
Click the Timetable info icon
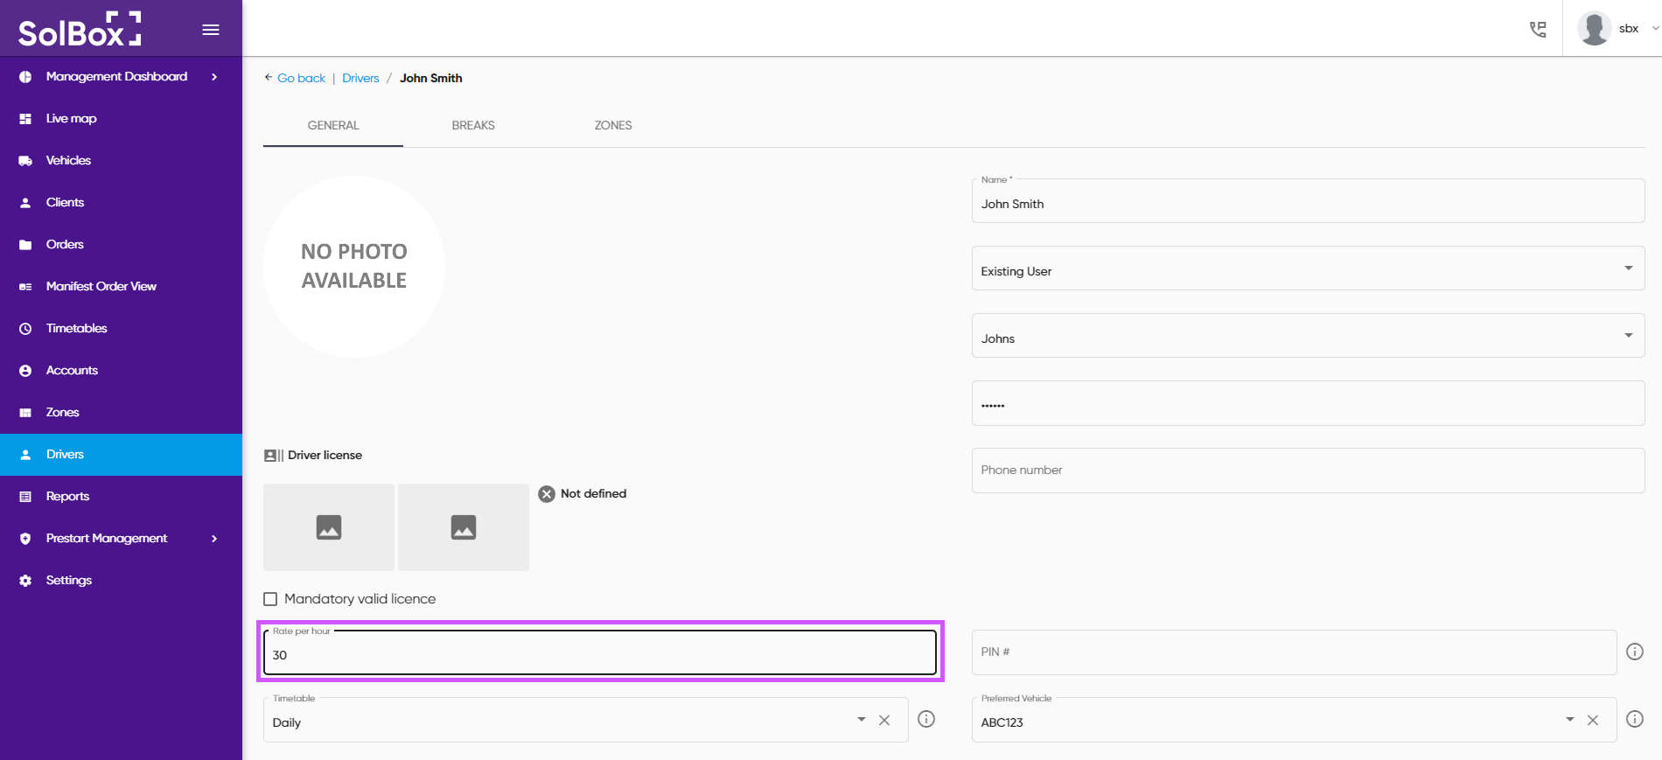(x=926, y=719)
